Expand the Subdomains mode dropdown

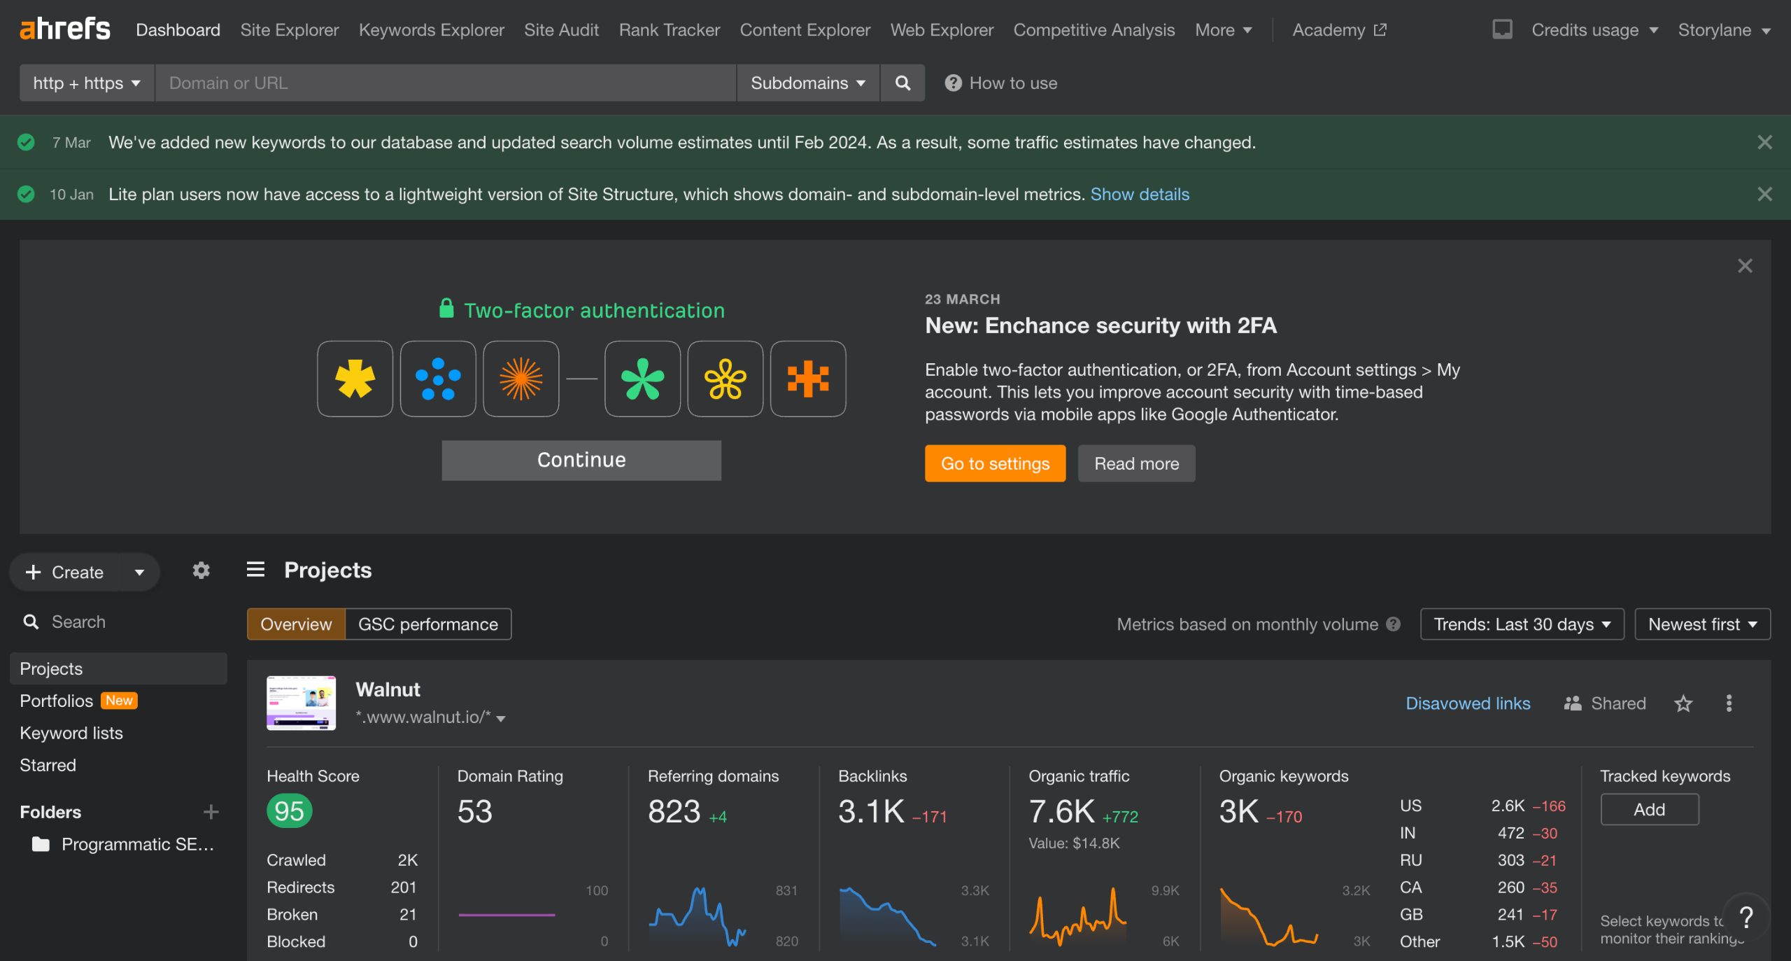tap(808, 83)
